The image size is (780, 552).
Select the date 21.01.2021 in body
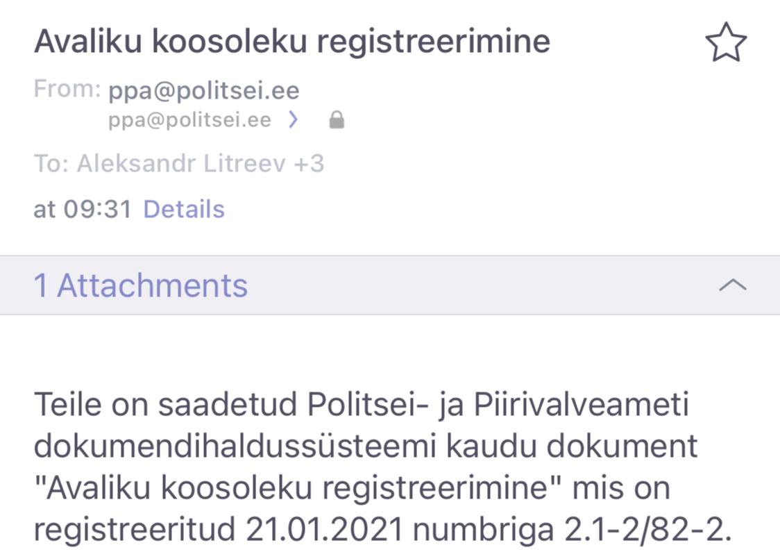pos(324,529)
